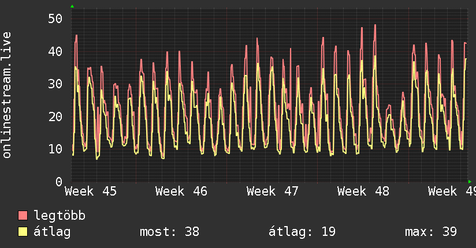This screenshot has height=248, width=476.
Task: Click the Week 47 axis label
Action: click(x=272, y=191)
